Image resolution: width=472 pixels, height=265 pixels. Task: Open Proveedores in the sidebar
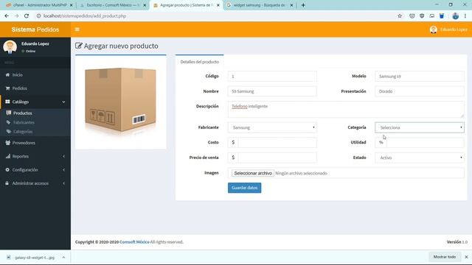[35, 143]
